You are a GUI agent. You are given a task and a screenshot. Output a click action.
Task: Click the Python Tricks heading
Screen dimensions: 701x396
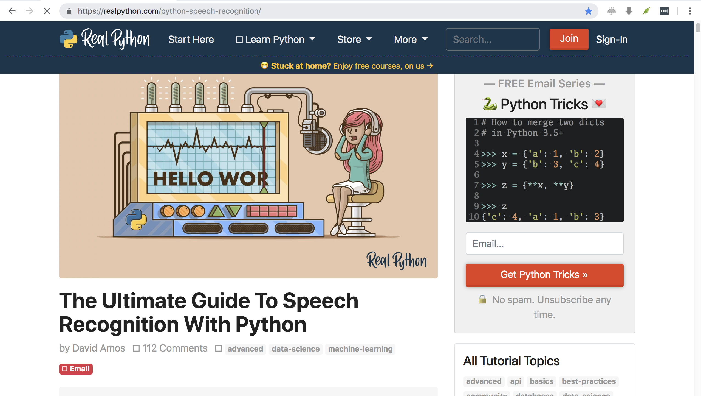(544, 104)
